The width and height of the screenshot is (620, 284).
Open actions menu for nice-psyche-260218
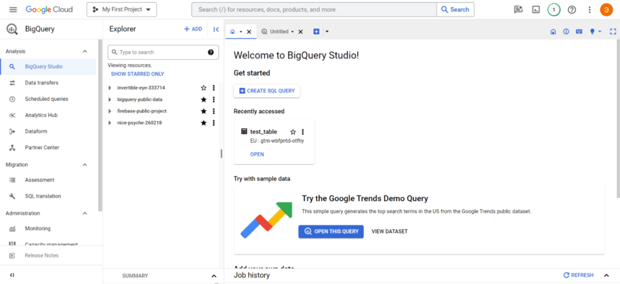coord(214,123)
